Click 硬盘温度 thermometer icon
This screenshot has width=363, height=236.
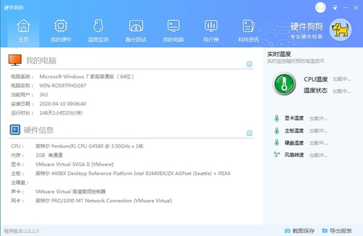[276, 143]
